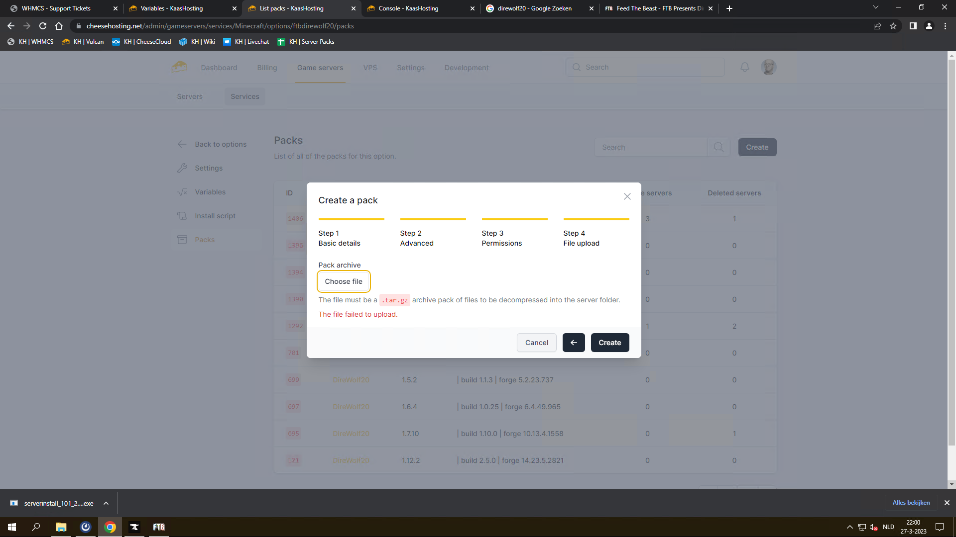Click the notifications bell icon
Image resolution: width=956 pixels, height=537 pixels.
(x=744, y=67)
